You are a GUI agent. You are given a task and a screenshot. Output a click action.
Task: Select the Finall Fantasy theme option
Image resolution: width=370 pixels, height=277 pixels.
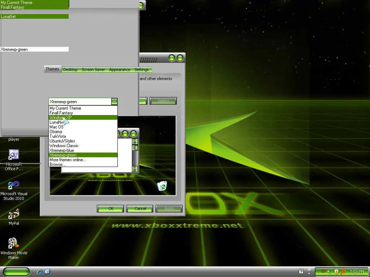click(83, 113)
